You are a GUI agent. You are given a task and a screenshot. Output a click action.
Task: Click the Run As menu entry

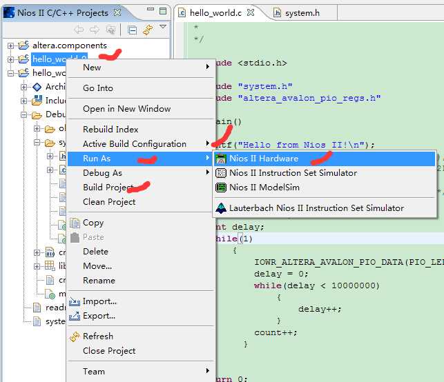pyautogui.click(x=140, y=159)
